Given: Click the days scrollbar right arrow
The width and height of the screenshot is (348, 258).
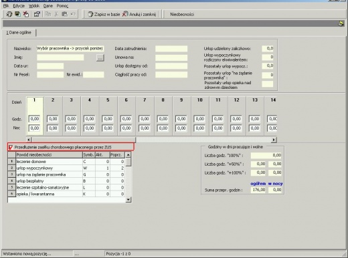Looking at the screenshot, I should [x=274, y=140].
